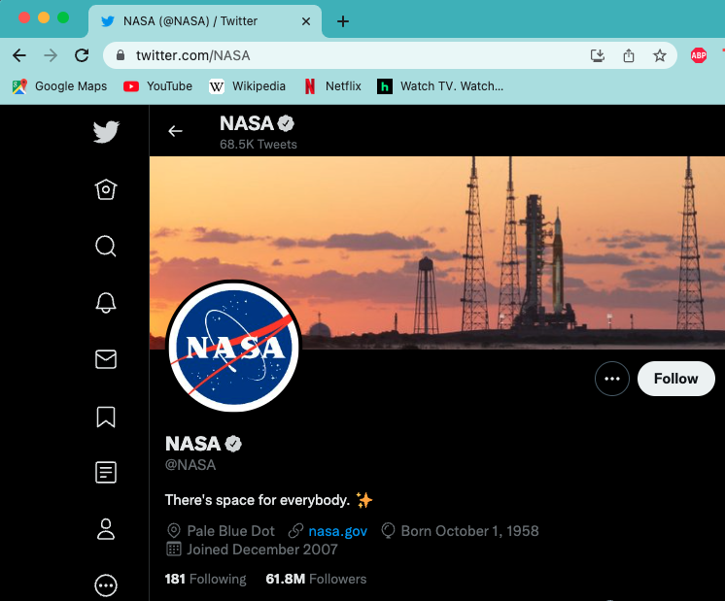The height and width of the screenshot is (601, 725).
Task: Open Netflix bookmark
Action: tap(332, 86)
